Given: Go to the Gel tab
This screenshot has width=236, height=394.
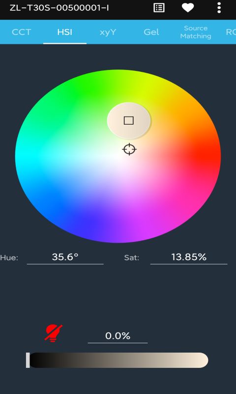Looking at the screenshot, I should click(151, 32).
